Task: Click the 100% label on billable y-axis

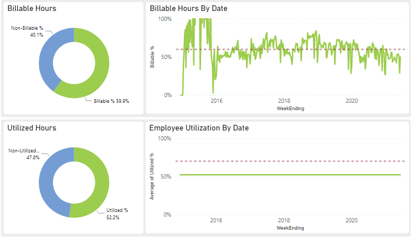Action: tap(165, 19)
